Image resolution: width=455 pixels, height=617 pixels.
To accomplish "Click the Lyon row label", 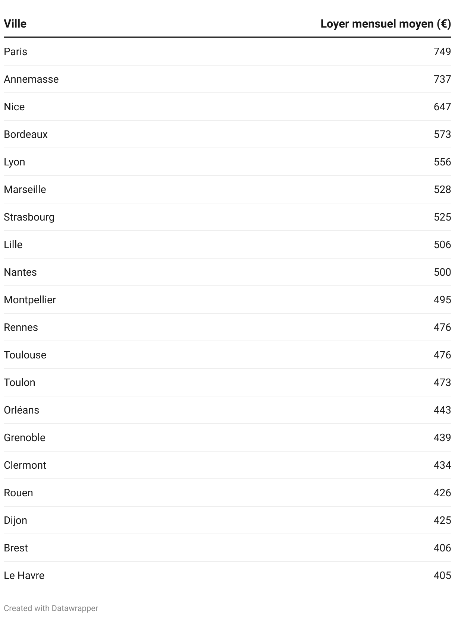I will point(15,162).
